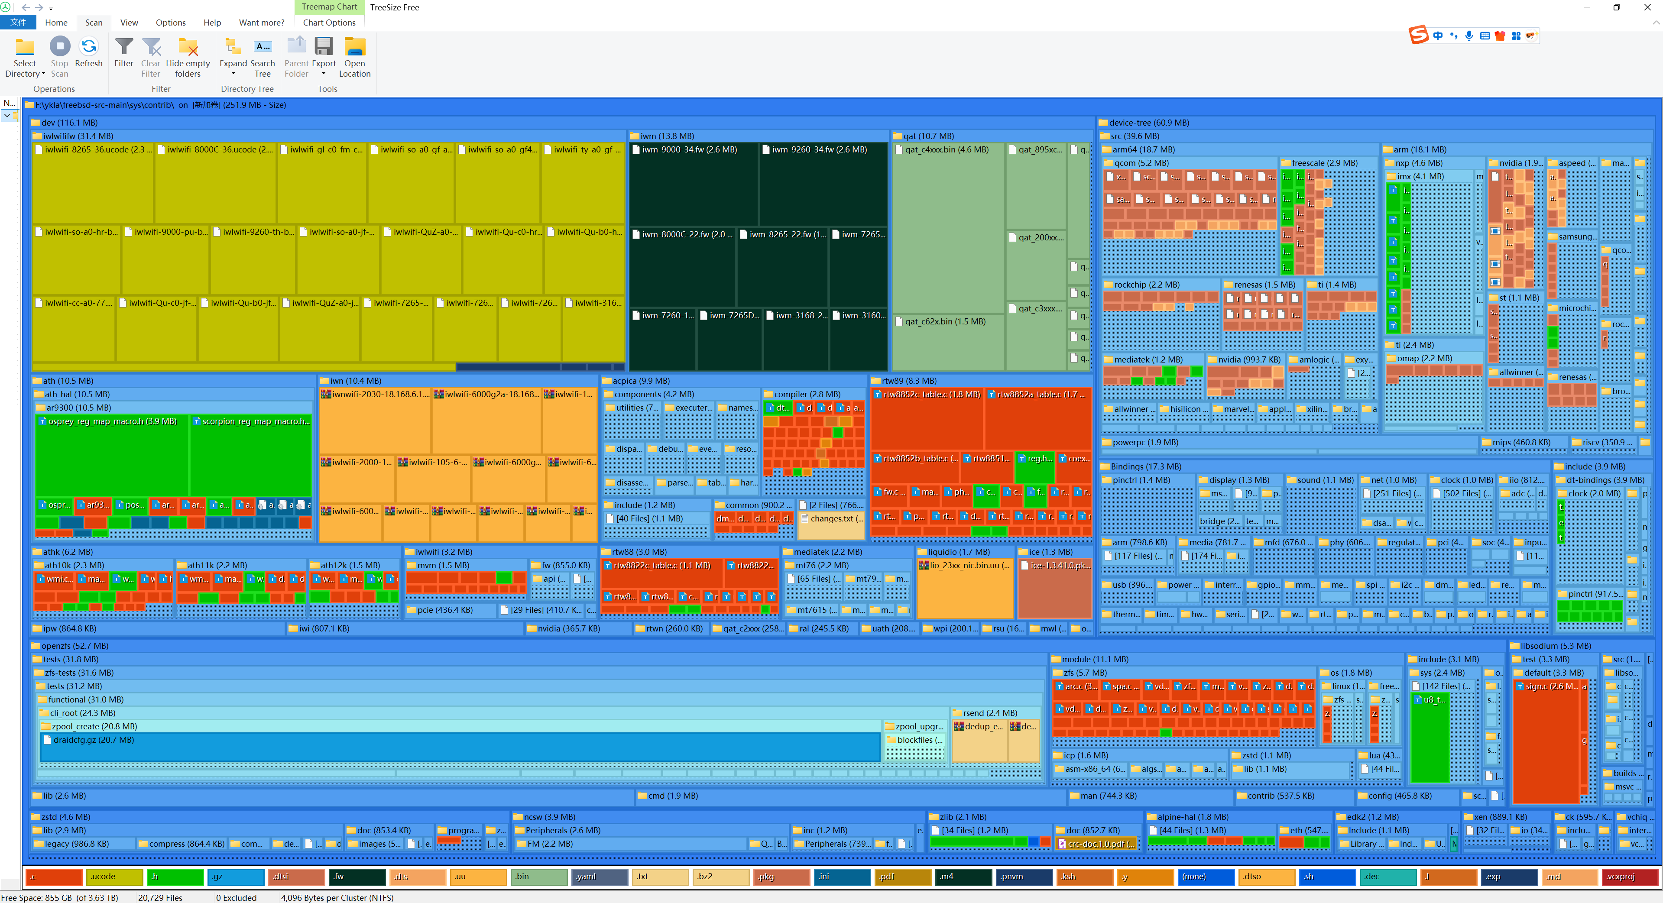Click the back navigation arrow
Image resolution: width=1663 pixels, height=903 pixels.
pyautogui.click(x=26, y=8)
